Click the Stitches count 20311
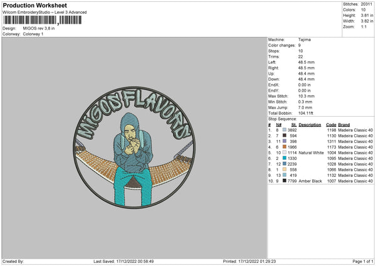This screenshot has height=266, width=376. 367,4
